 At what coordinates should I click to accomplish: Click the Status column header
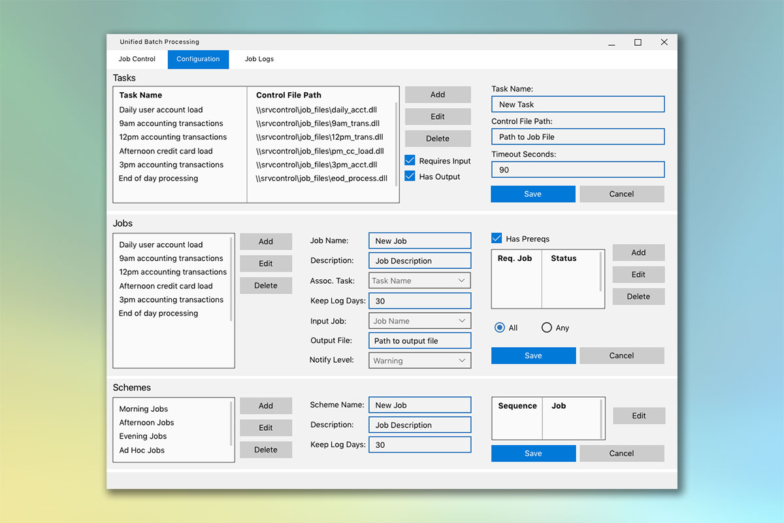pos(563,258)
